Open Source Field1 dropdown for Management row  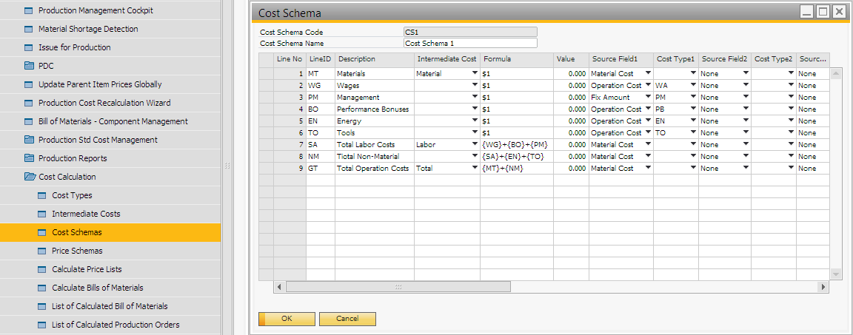click(x=648, y=98)
